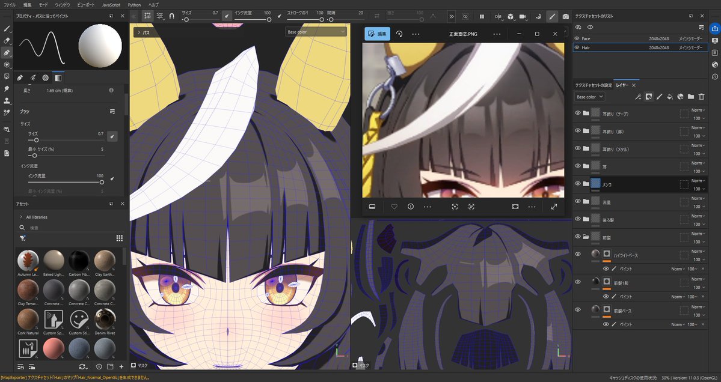The height and width of the screenshot is (382, 721).
Task: Delete the selected layer with trash icon
Action: pyautogui.click(x=701, y=97)
